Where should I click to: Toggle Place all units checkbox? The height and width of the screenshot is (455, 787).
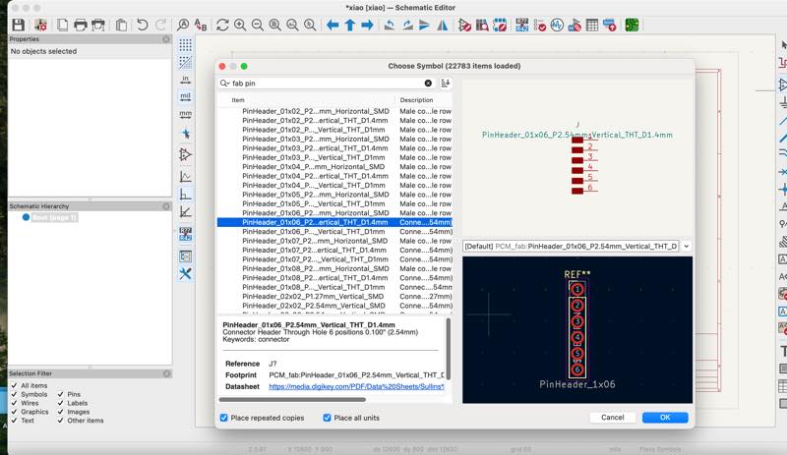pos(327,418)
